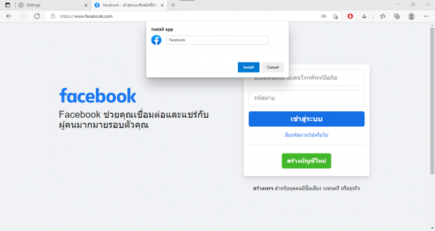Click the Install button
435x231 pixels.
coord(249,67)
